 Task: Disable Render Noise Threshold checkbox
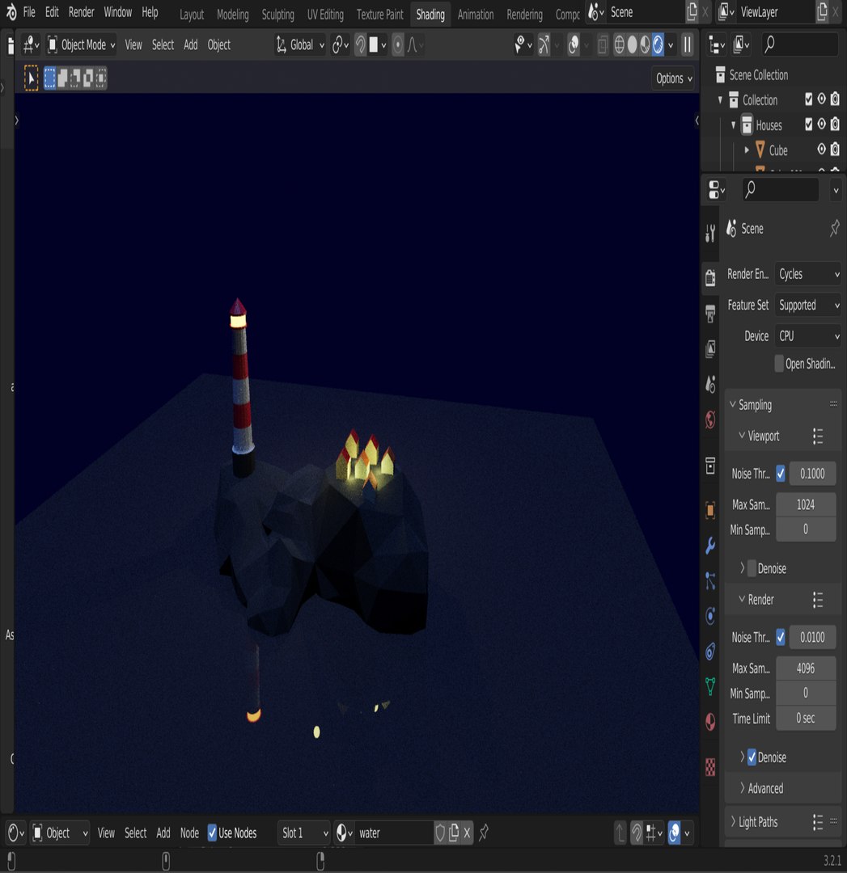[x=780, y=637]
